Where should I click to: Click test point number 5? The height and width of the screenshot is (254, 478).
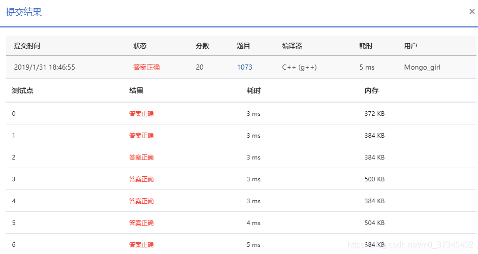point(14,223)
